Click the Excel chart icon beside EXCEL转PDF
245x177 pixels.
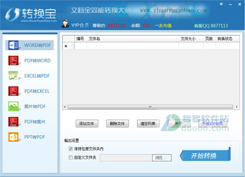click(13, 76)
